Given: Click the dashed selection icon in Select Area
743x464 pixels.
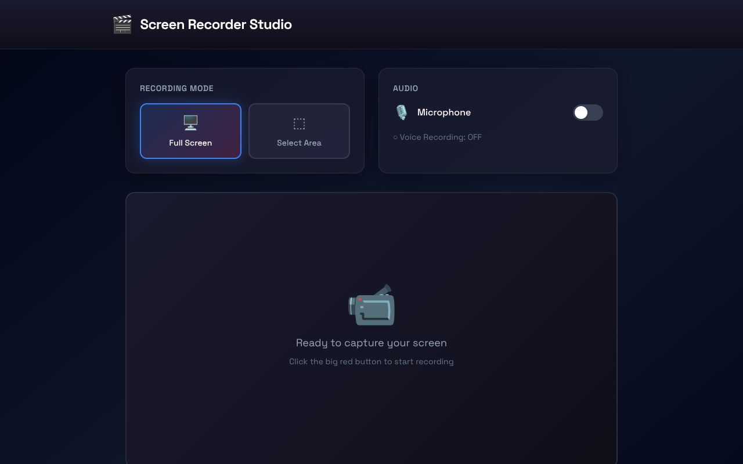Looking at the screenshot, I should 299,124.
